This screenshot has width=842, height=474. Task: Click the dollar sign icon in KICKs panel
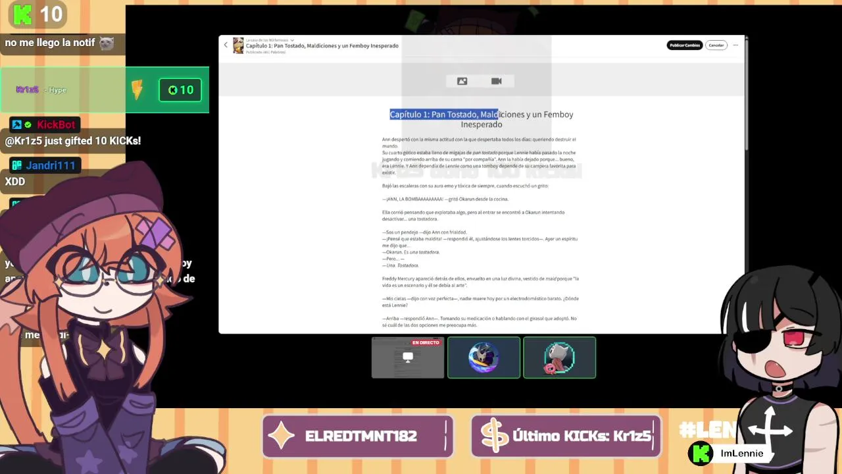pos(493,436)
